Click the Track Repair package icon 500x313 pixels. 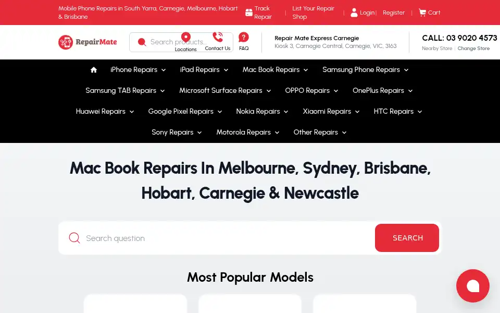click(x=249, y=13)
